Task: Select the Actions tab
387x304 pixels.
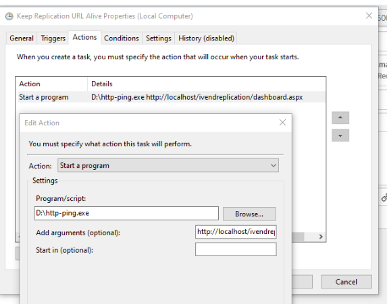Action: click(x=84, y=37)
